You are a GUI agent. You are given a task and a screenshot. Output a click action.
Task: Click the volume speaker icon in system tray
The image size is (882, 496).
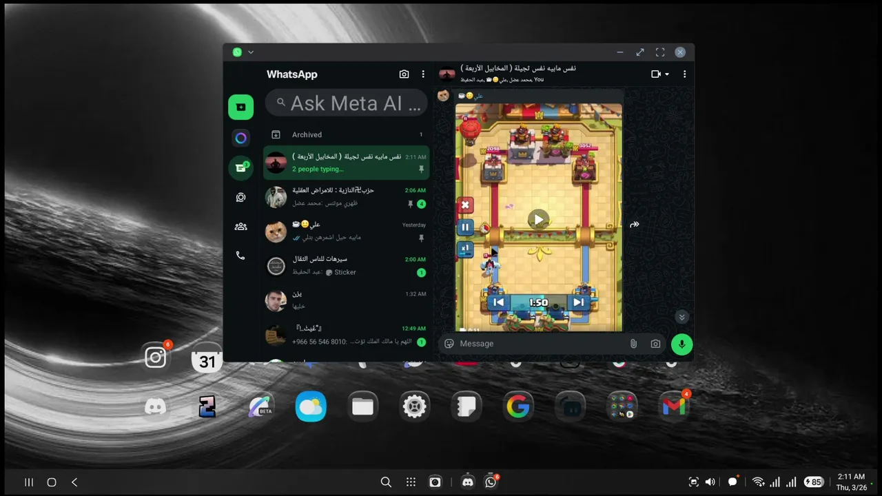(x=710, y=482)
